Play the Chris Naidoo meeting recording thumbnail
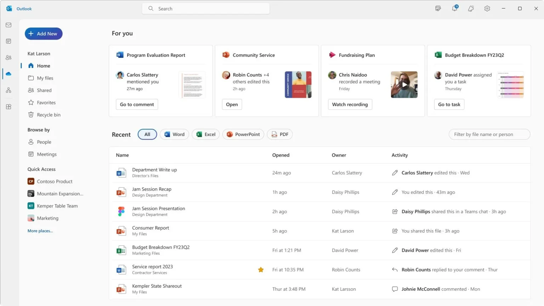 pos(404,85)
